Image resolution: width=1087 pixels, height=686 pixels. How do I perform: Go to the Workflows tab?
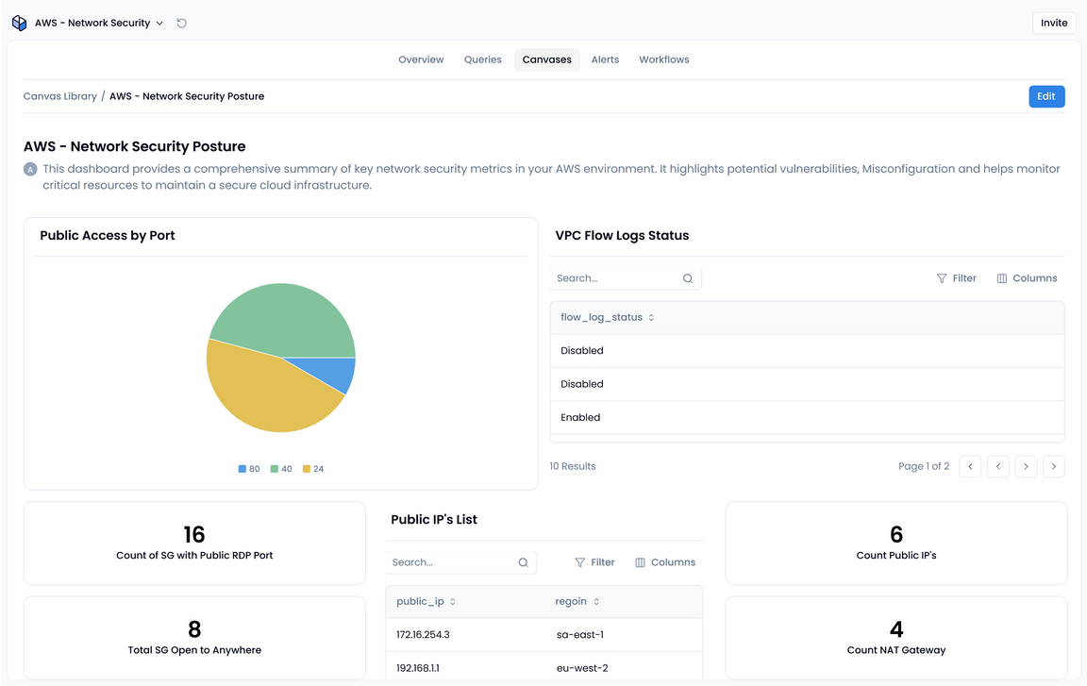(x=663, y=59)
